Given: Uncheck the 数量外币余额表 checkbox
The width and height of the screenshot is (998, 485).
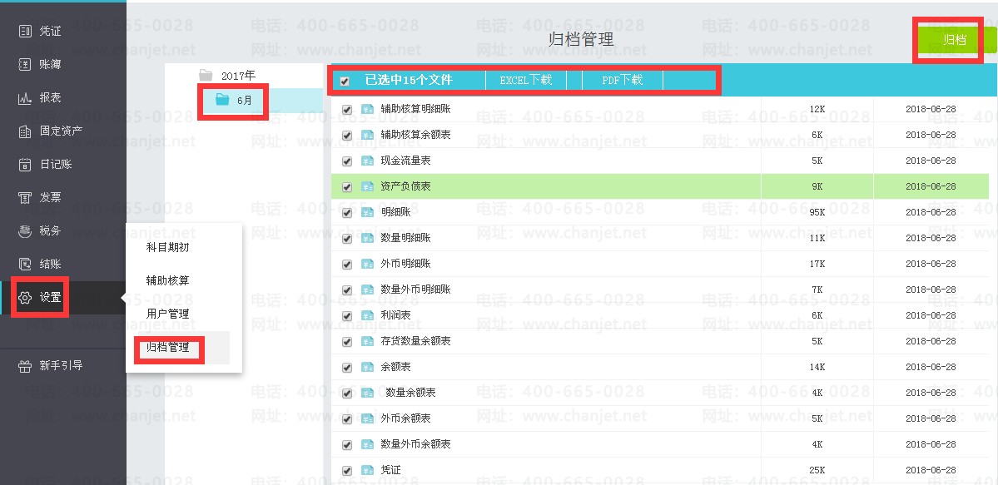Looking at the screenshot, I should click(x=347, y=444).
